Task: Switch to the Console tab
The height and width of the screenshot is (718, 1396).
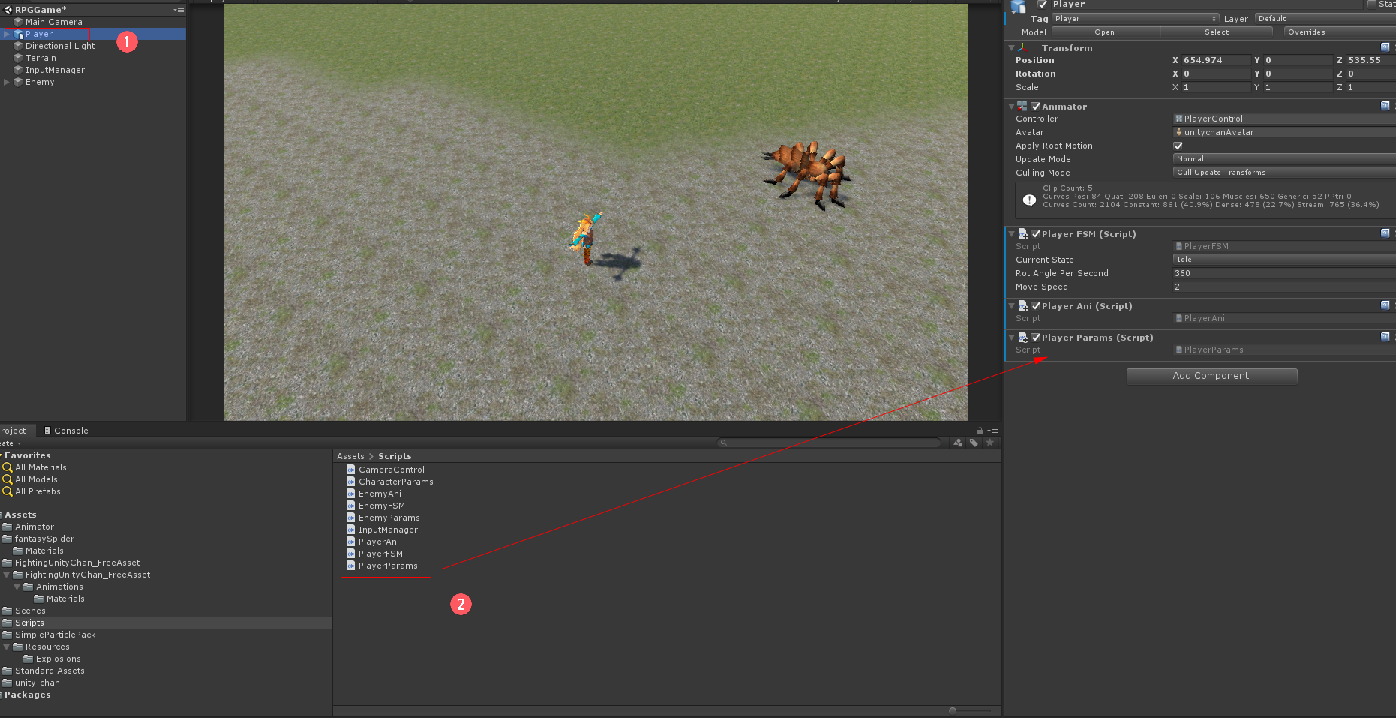Action: coord(66,431)
